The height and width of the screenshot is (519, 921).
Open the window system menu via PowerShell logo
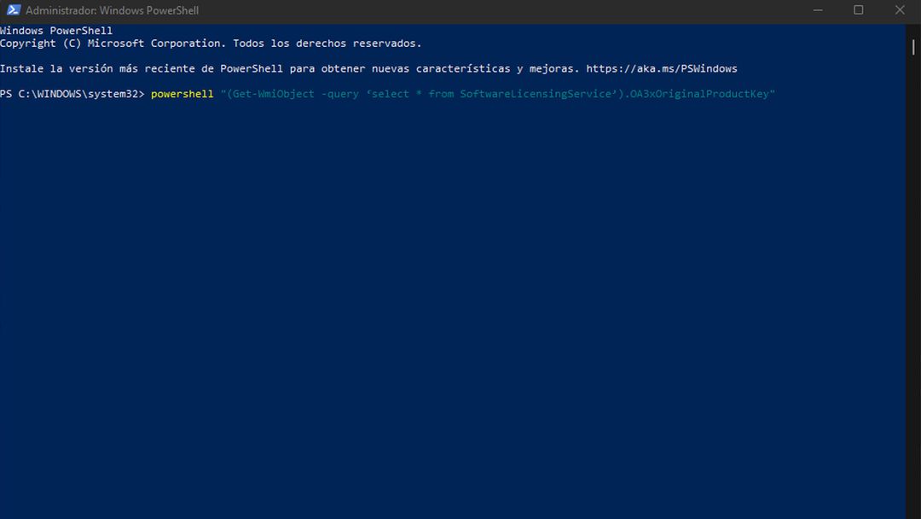[x=12, y=10]
